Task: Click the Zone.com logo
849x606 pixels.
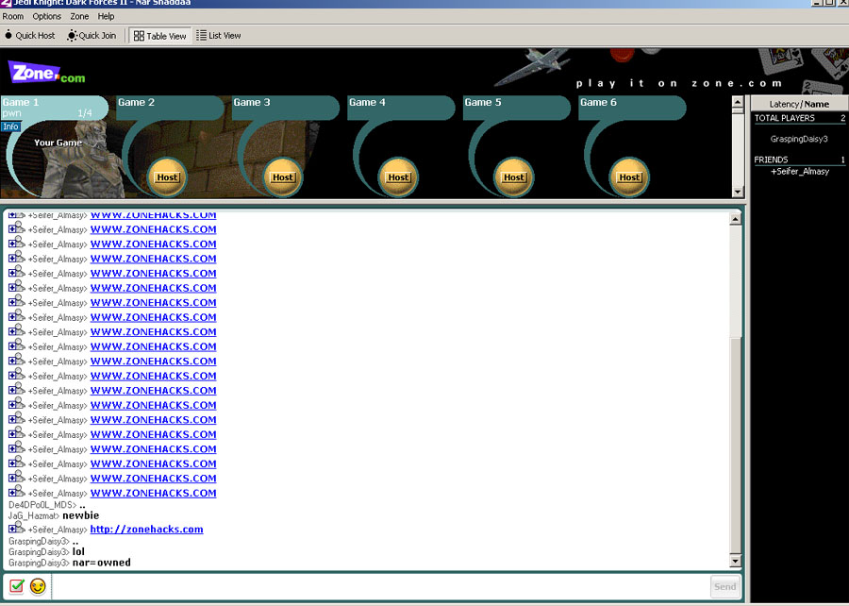Action: tap(46, 73)
